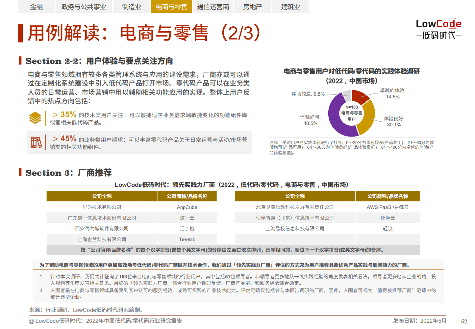Click cell 道一云
Screen dimensions: 475x329
(187, 218)
